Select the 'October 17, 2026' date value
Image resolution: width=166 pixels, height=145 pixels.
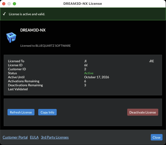96,77
